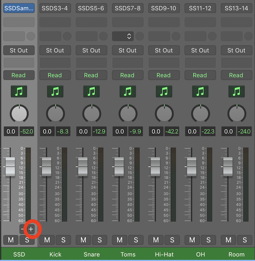Viewport: 255px width, 261px height.
Task: Click the SSD9-10 input slot
Action: 164,8
